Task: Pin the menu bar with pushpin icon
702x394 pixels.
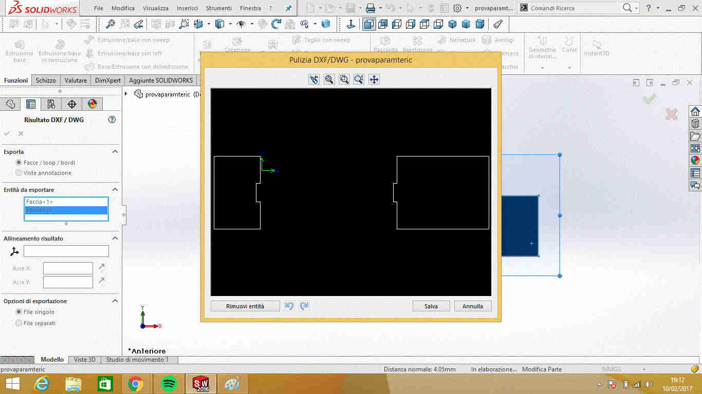Action: (x=288, y=8)
